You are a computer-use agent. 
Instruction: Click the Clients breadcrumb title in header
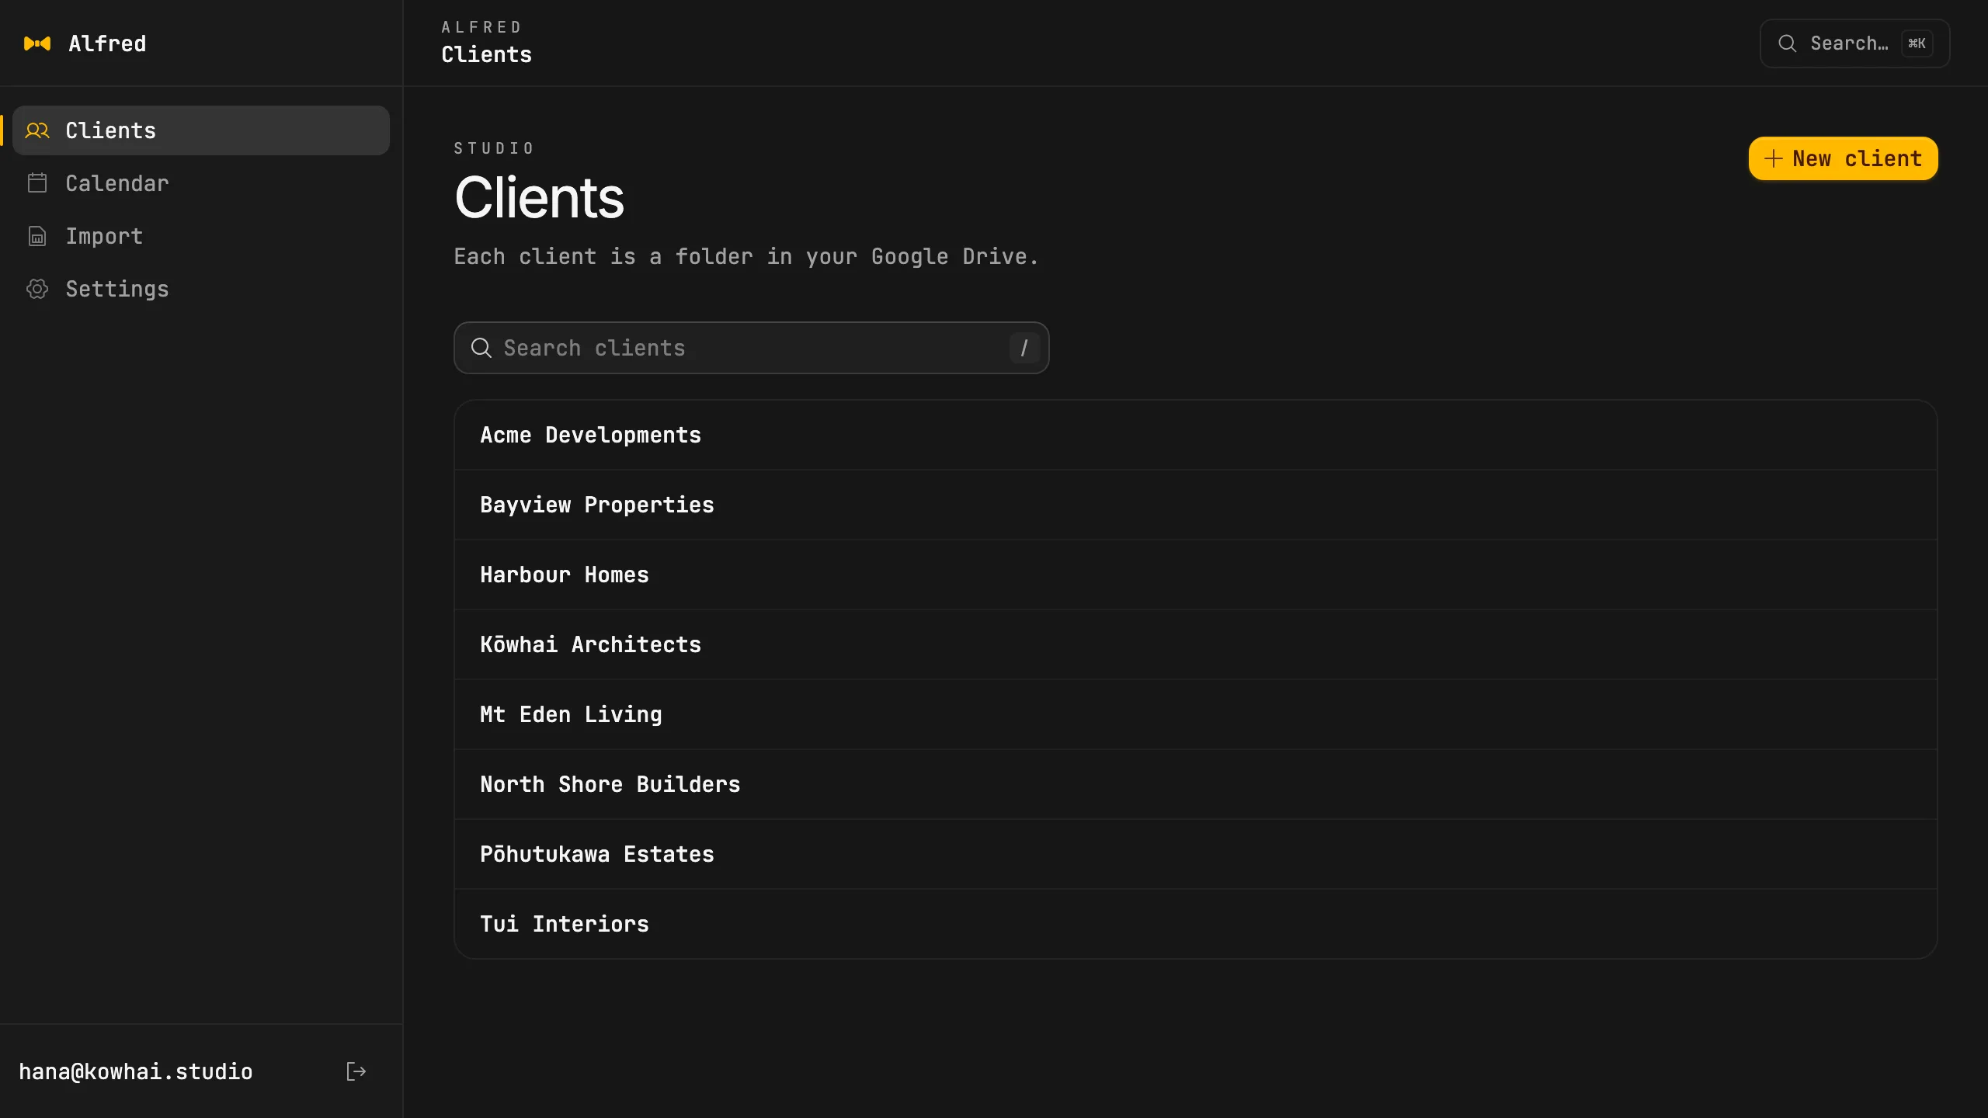click(x=486, y=54)
